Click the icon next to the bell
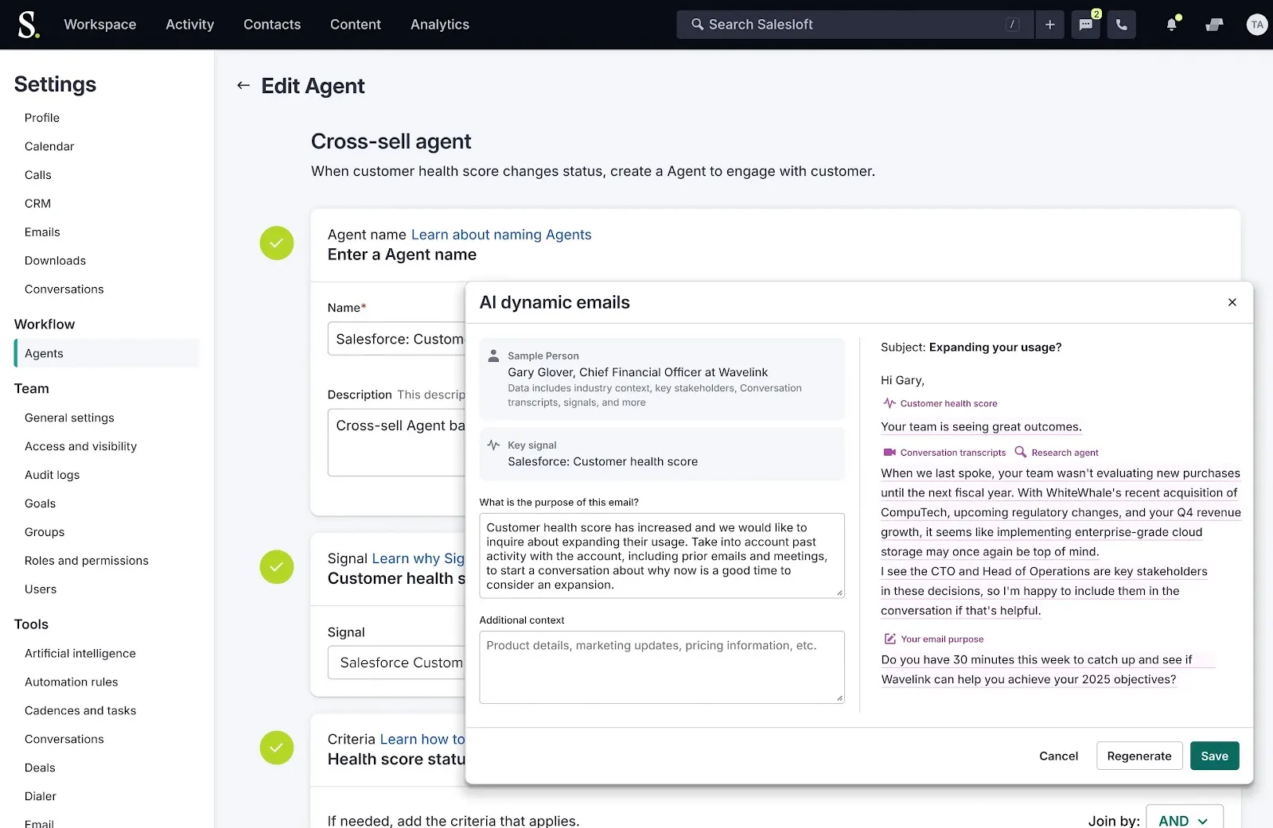Viewport: 1273px width, 828px height. [x=1214, y=25]
